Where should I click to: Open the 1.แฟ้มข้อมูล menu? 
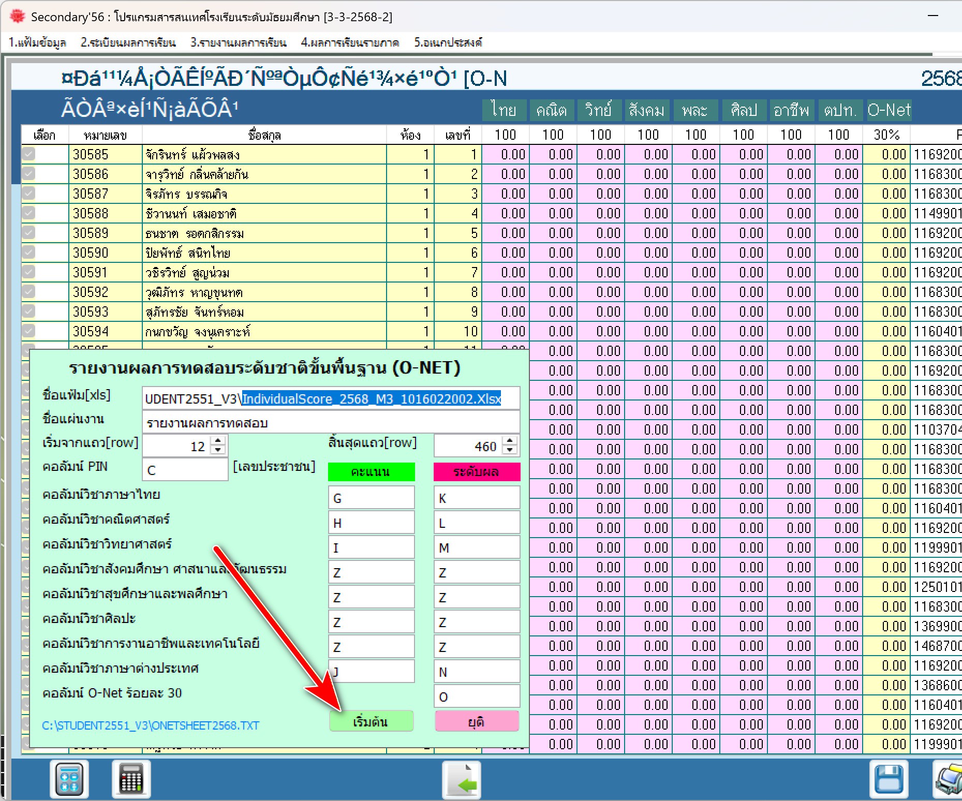[x=37, y=42]
